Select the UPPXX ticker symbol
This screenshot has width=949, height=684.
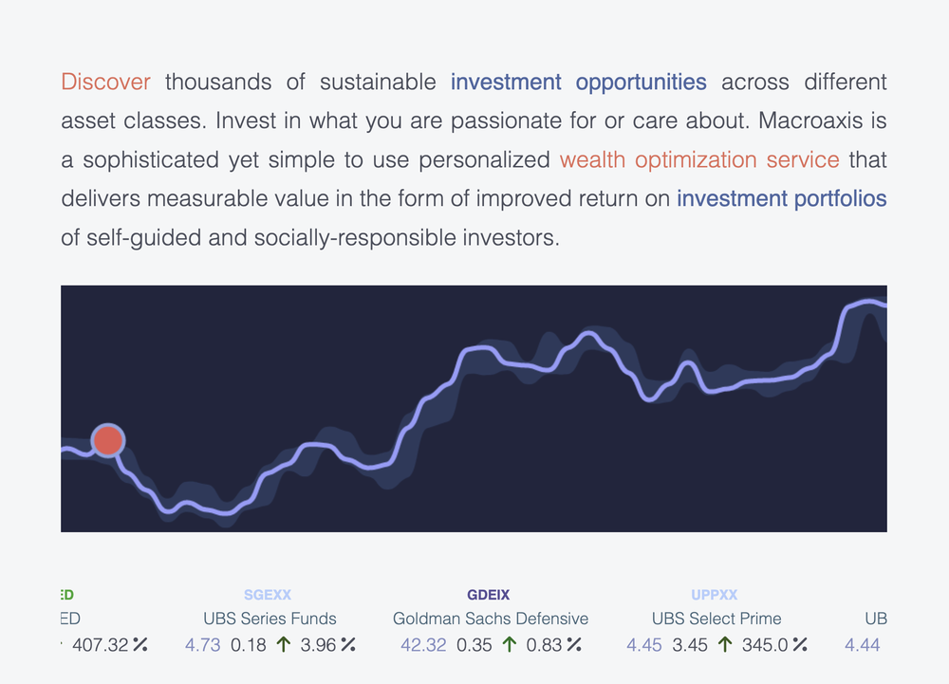click(715, 595)
